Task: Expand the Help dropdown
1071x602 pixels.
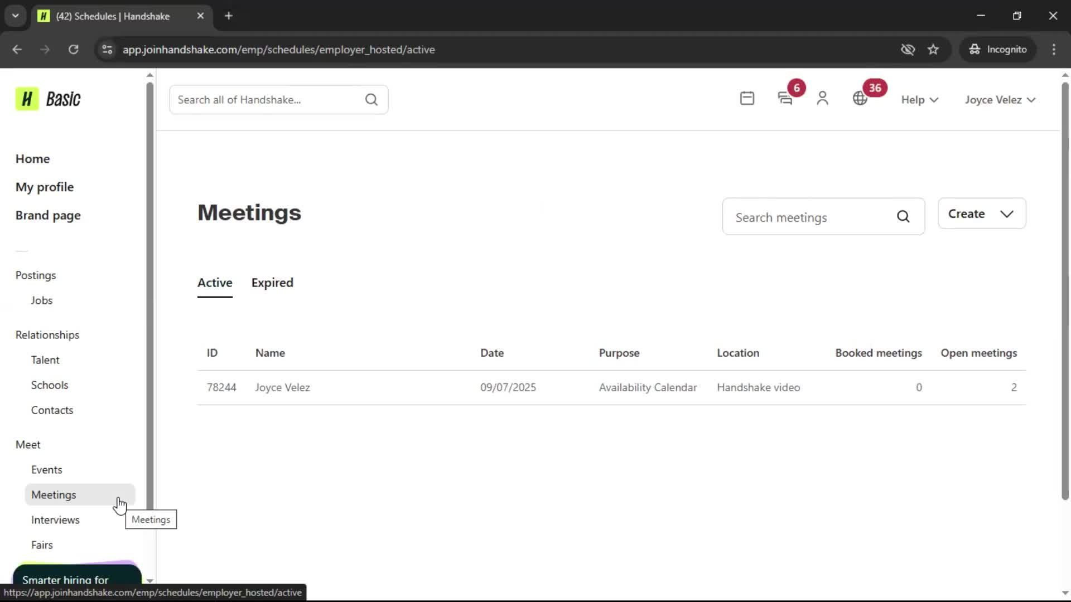Action: click(x=919, y=100)
